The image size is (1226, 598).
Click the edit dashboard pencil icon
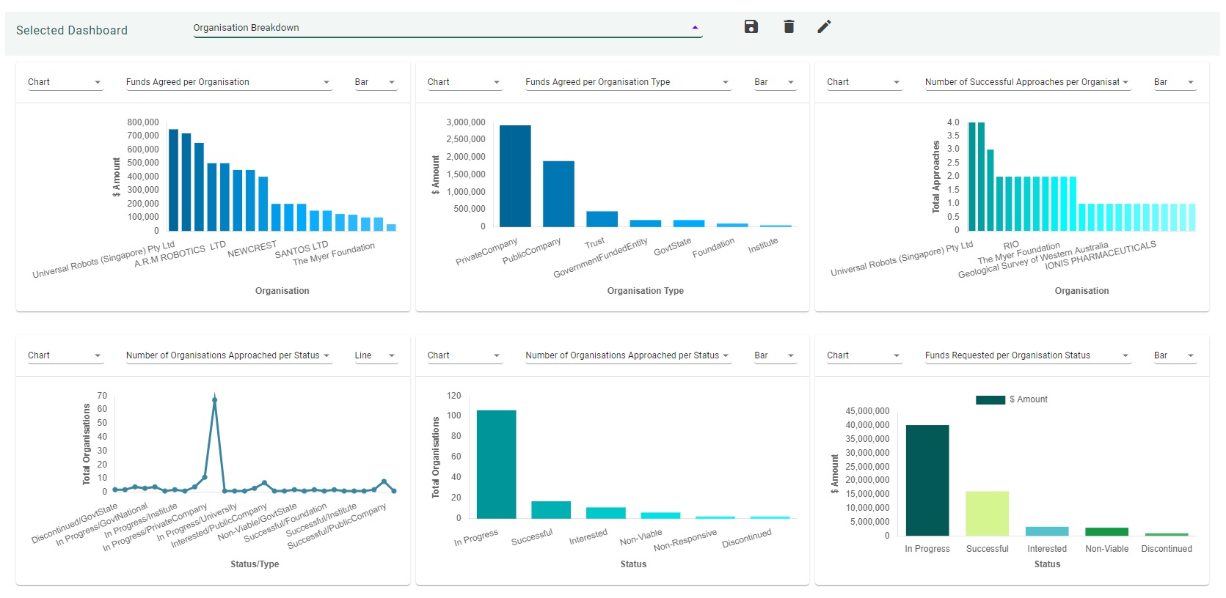point(824,27)
